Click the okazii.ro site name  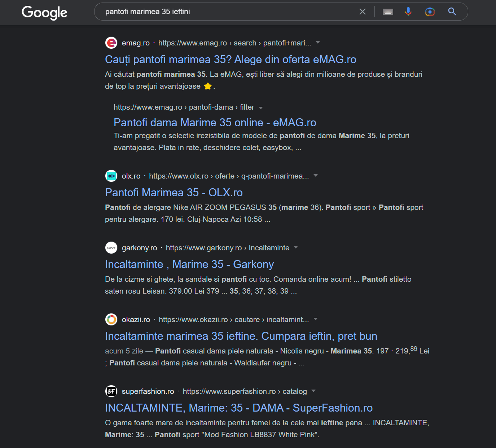coord(136,320)
